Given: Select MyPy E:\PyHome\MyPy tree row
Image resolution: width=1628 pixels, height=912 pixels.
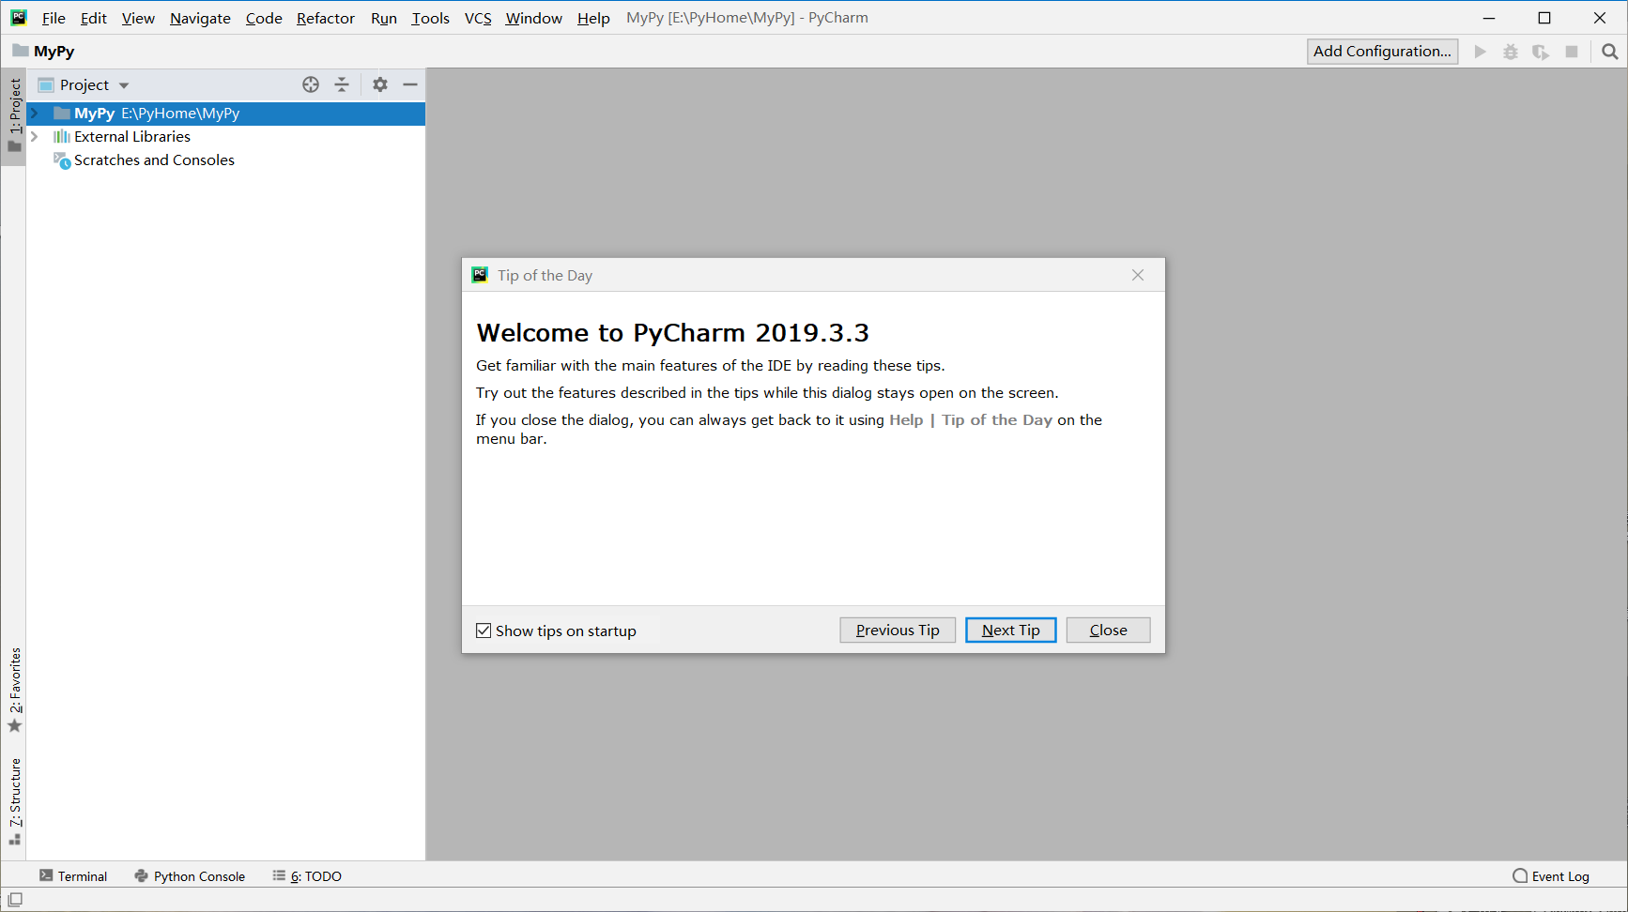Looking at the screenshot, I should 225,113.
